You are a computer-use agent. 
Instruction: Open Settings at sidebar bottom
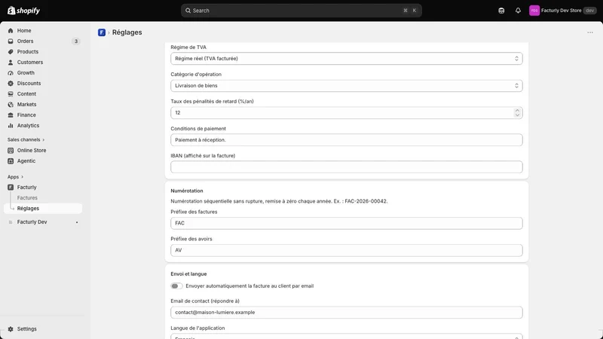pos(27,329)
